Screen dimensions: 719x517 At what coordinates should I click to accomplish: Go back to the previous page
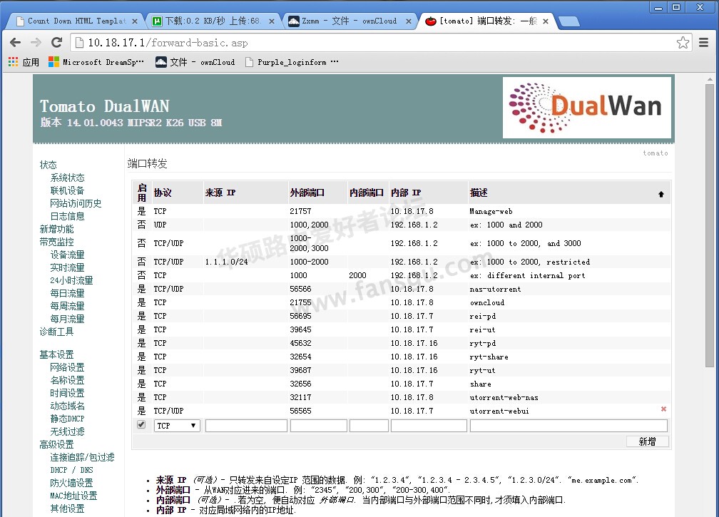pyautogui.click(x=15, y=43)
